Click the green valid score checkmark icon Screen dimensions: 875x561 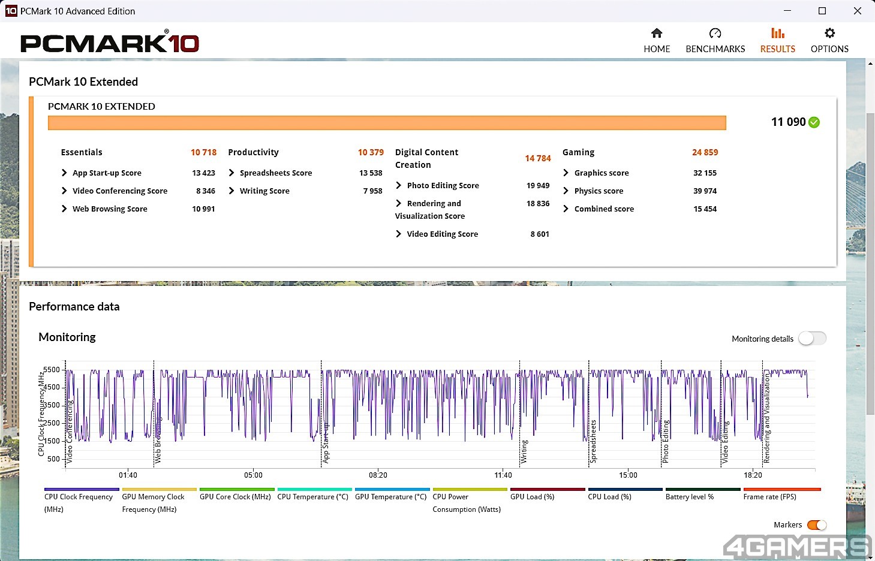click(x=814, y=122)
